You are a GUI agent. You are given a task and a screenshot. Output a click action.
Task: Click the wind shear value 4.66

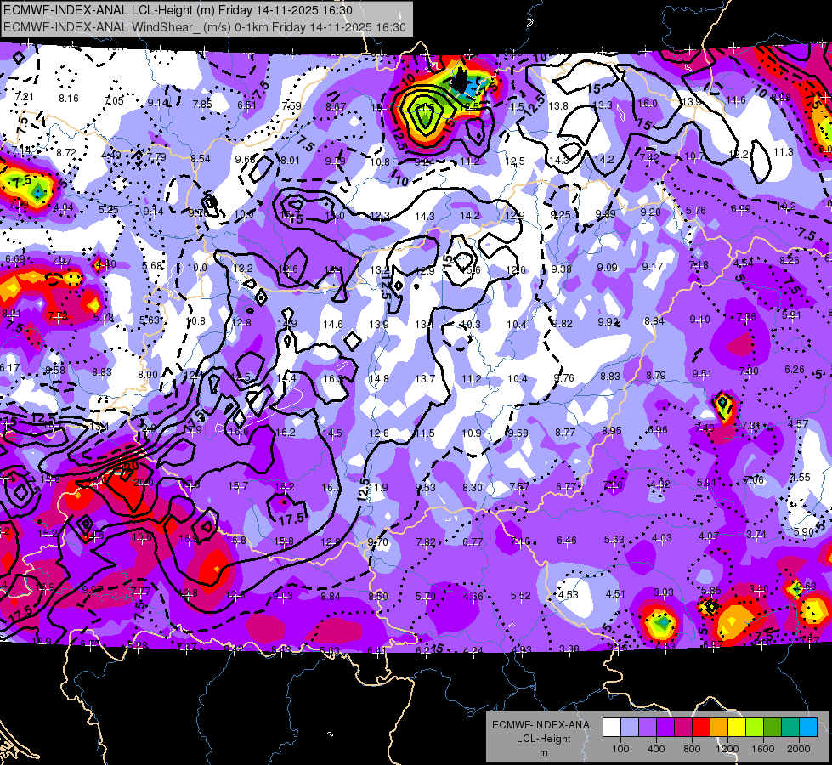[x=473, y=597]
